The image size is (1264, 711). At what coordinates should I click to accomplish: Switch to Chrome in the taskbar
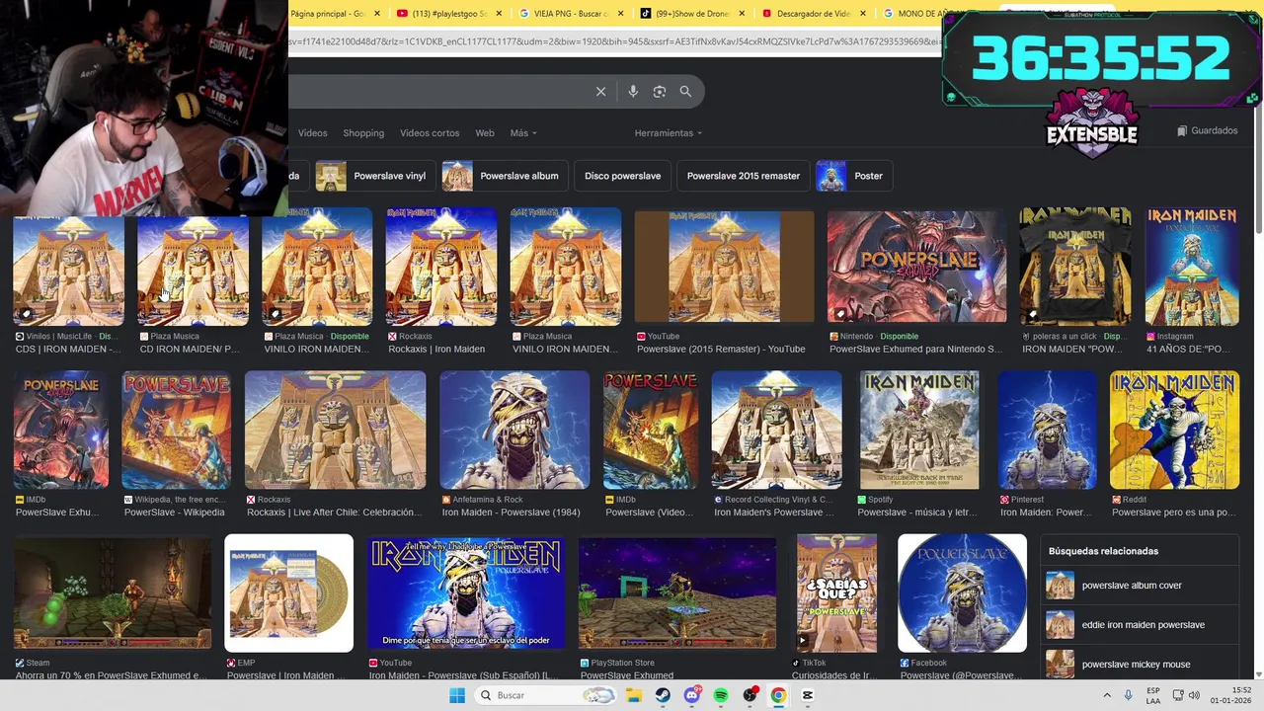tap(778, 695)
